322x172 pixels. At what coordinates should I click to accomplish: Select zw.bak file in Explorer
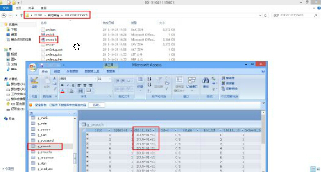(x=48, y=30)
